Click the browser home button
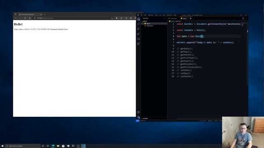Screen dimensions: 264x148 click(x=30, y=18)
